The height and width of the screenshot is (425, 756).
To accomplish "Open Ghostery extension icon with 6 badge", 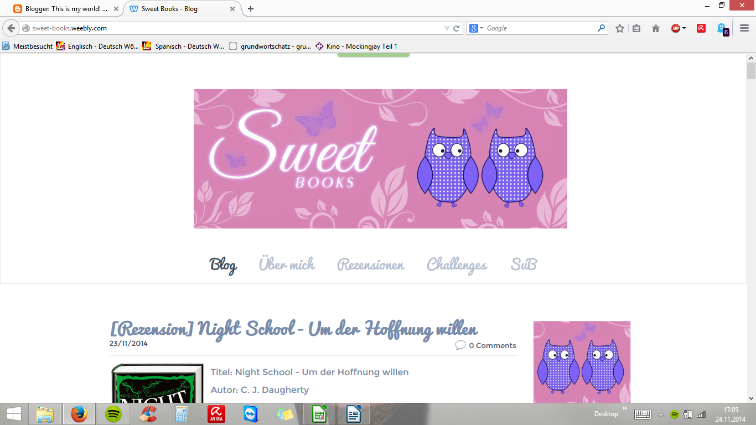I will (723, 29).
